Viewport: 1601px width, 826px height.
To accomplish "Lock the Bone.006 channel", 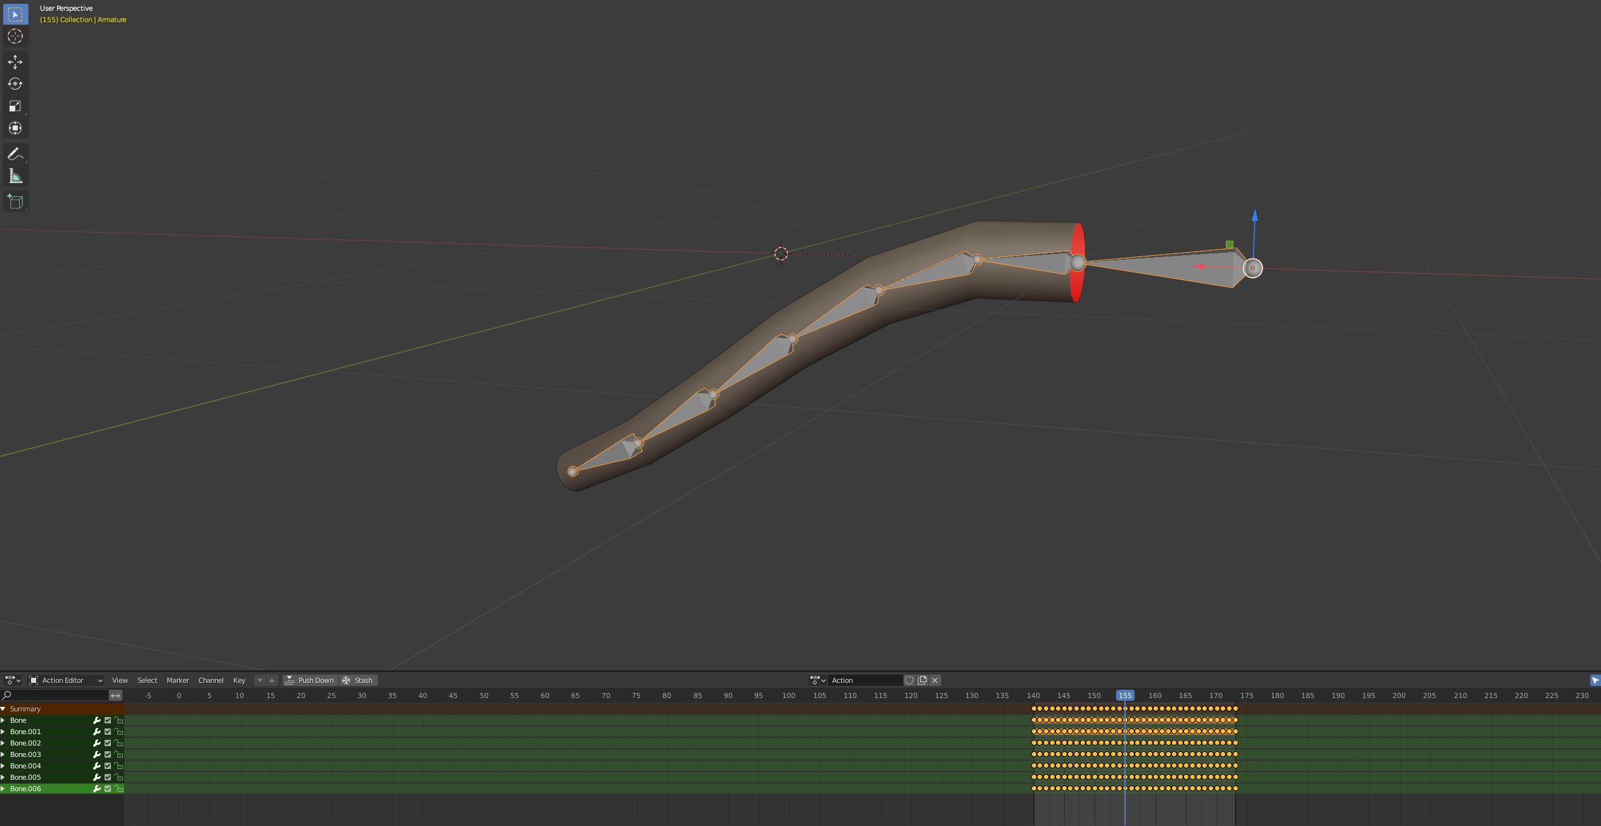I will pos(119,789).
